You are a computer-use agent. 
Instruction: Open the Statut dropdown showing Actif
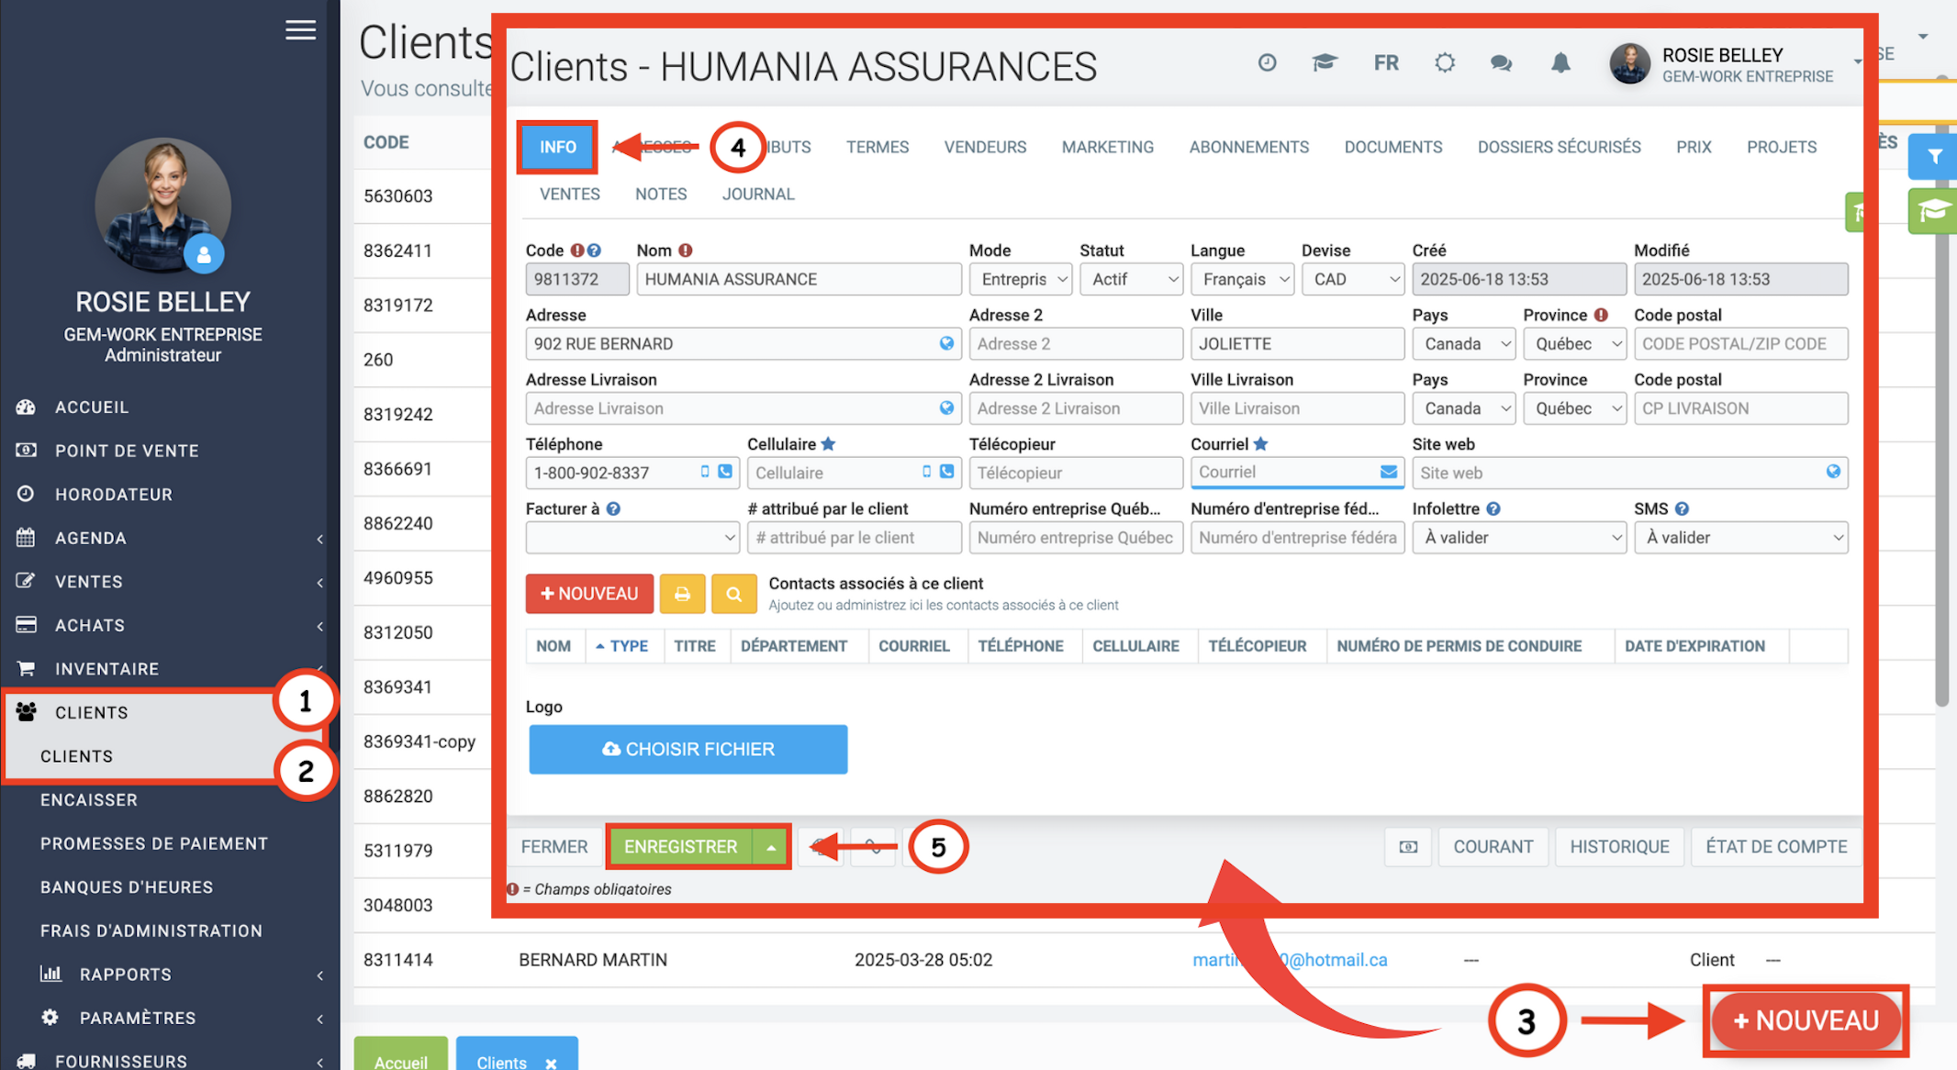1132,279
